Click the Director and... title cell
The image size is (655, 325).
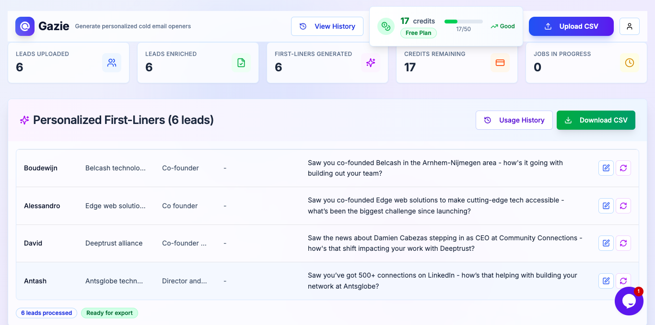[185, 281]
